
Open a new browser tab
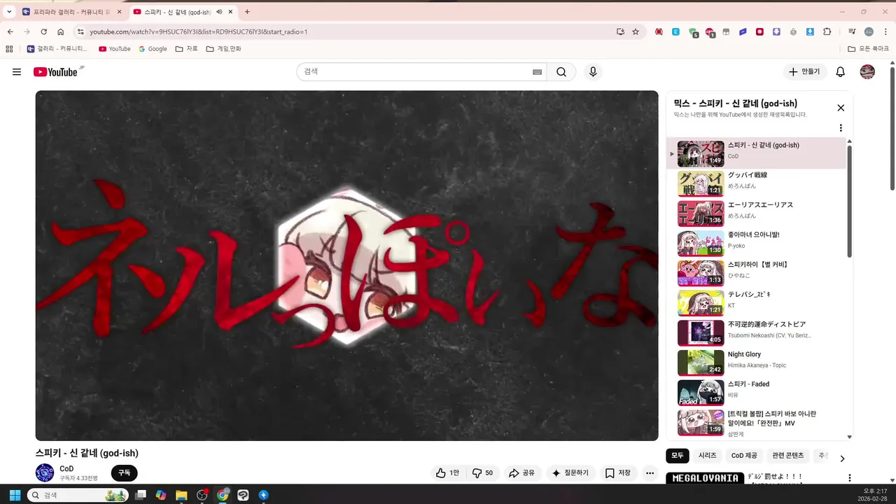point(247,12)
